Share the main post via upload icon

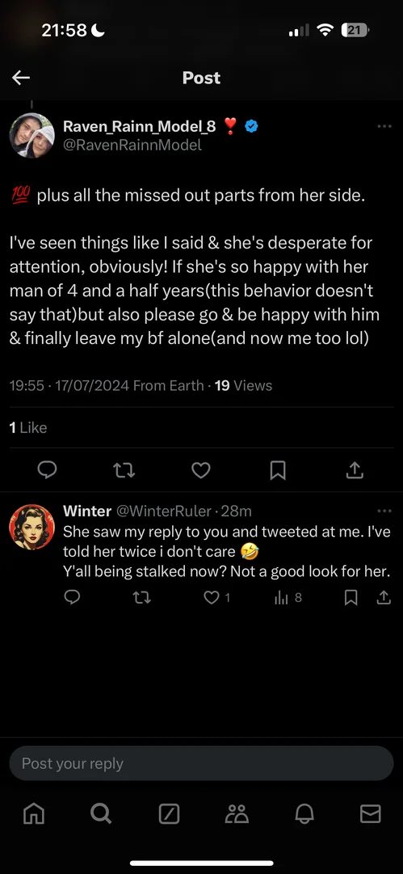(x=354, y=471)
